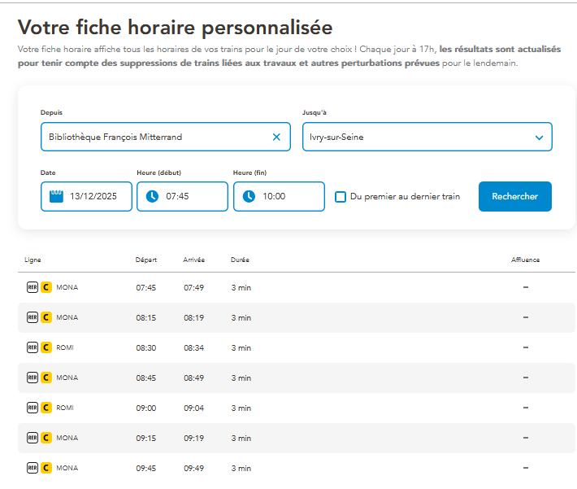577x489 pixels.
Task: Select arrival time 09:49
Action: pos(194,469)
